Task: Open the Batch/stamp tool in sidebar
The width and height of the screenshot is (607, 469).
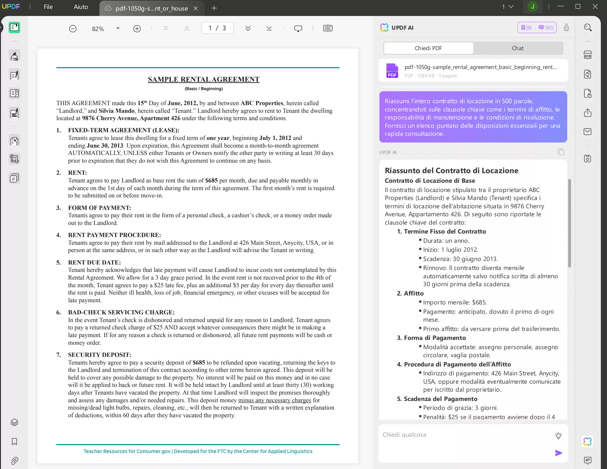Action: (x=14, y=178)
